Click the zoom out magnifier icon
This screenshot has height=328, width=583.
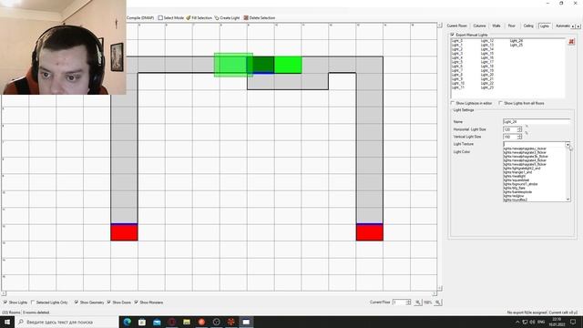point(418,302)
